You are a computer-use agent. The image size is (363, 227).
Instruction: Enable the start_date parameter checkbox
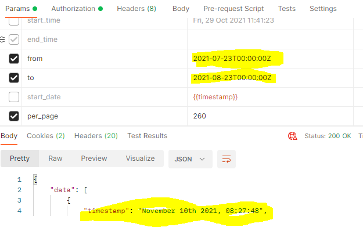(x=14, y=97)
